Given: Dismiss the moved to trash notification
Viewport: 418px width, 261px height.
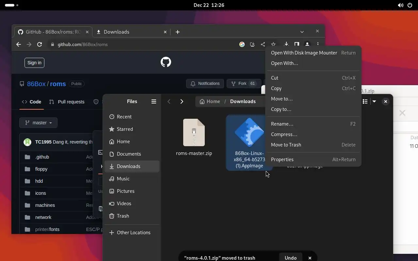Looking at the screenshot, I should (310, 258).
